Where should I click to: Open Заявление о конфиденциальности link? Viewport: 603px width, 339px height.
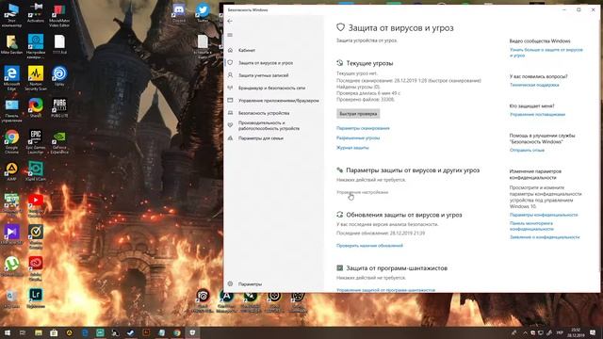(545, 237)
